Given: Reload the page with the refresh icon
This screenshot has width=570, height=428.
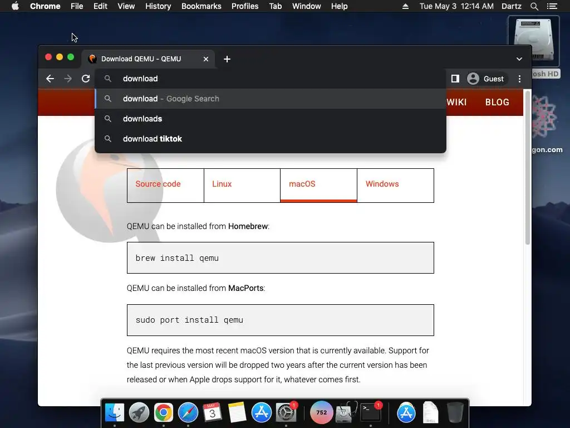Looking at the screenshot, I should 86,79.
